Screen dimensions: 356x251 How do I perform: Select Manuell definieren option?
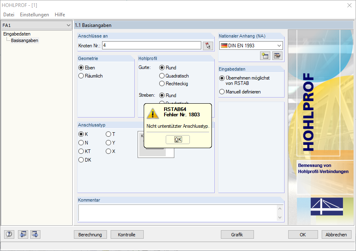(x=240, y=92)
